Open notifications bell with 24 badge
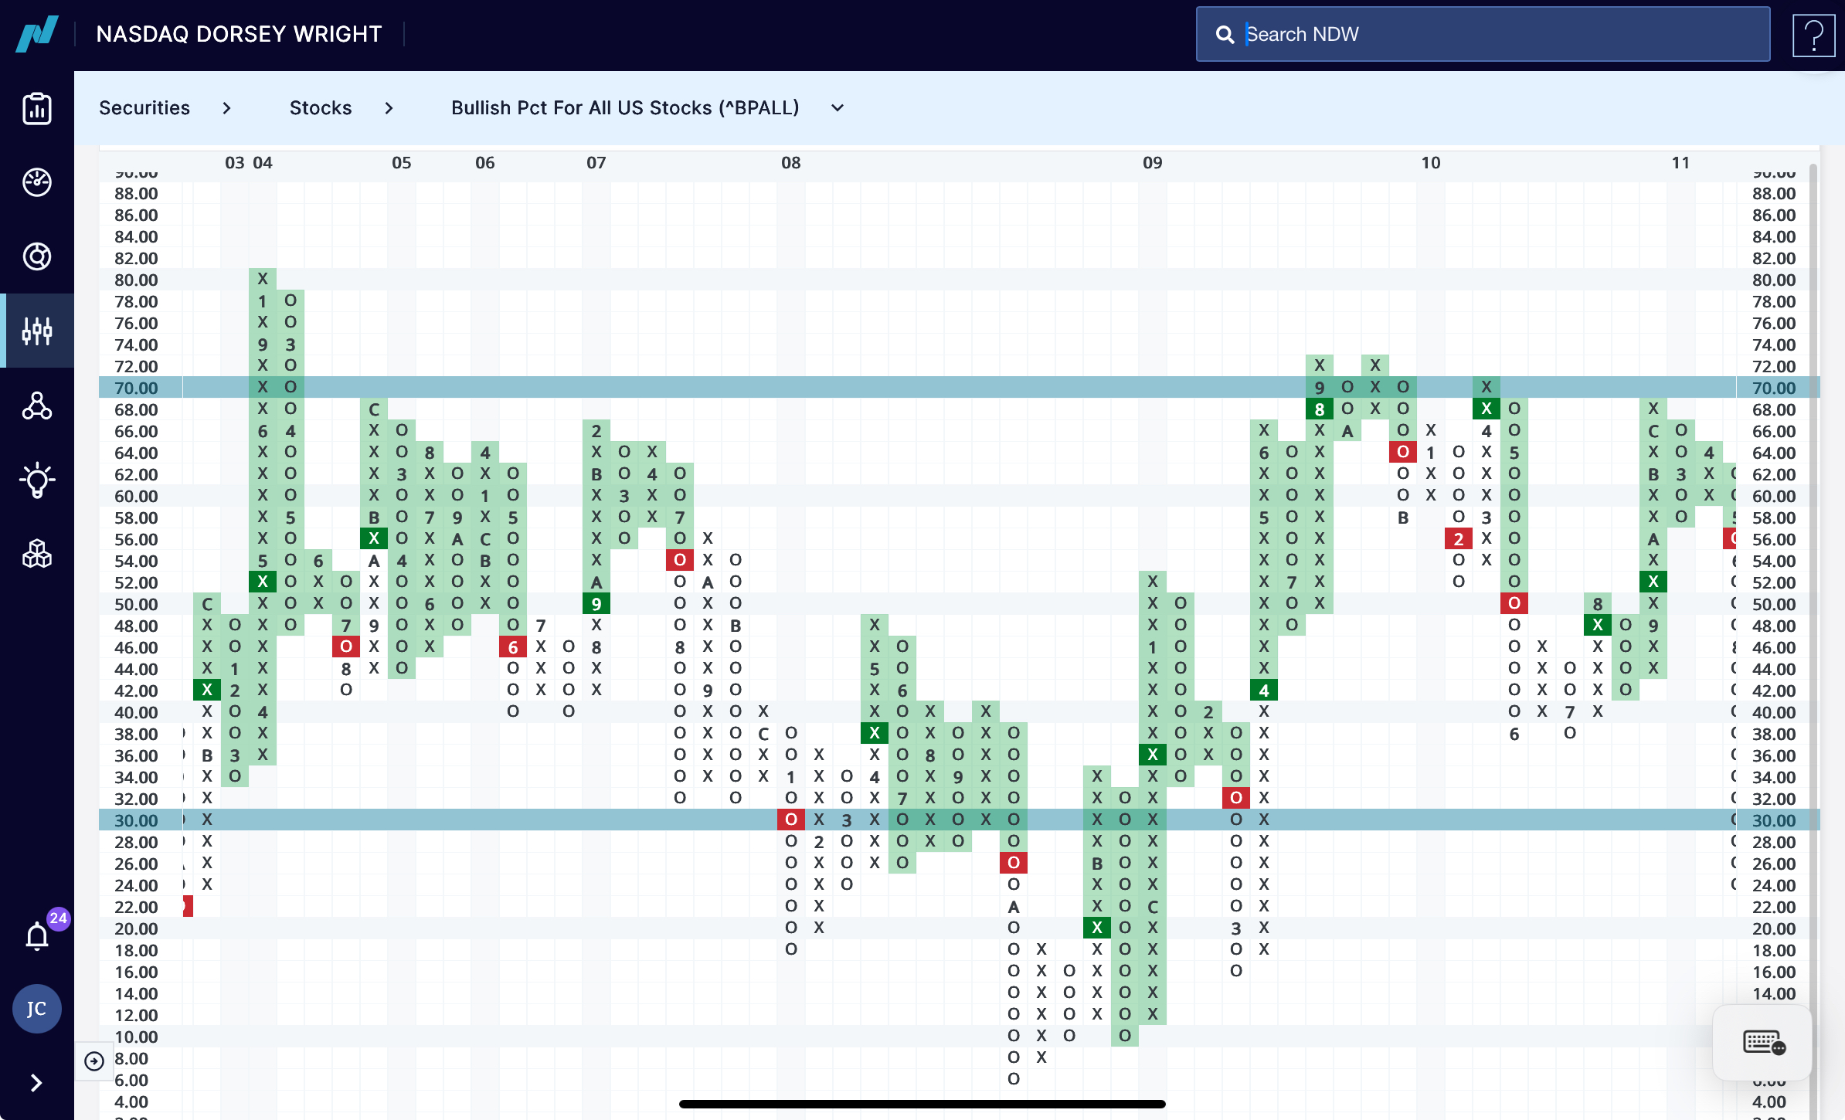Viewport: 1845px width, 1120px height. (37, 936)
